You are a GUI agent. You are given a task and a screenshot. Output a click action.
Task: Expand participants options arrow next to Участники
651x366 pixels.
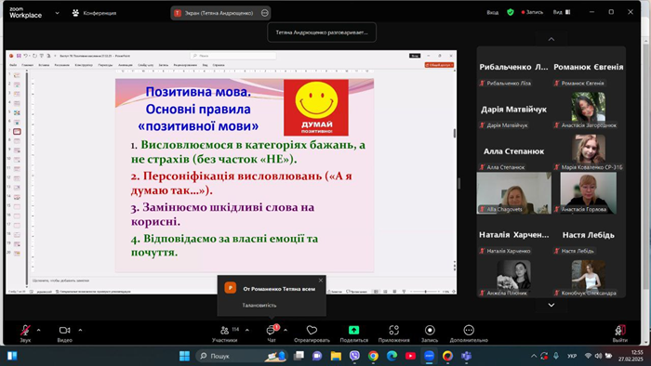(x=247, y=331)
